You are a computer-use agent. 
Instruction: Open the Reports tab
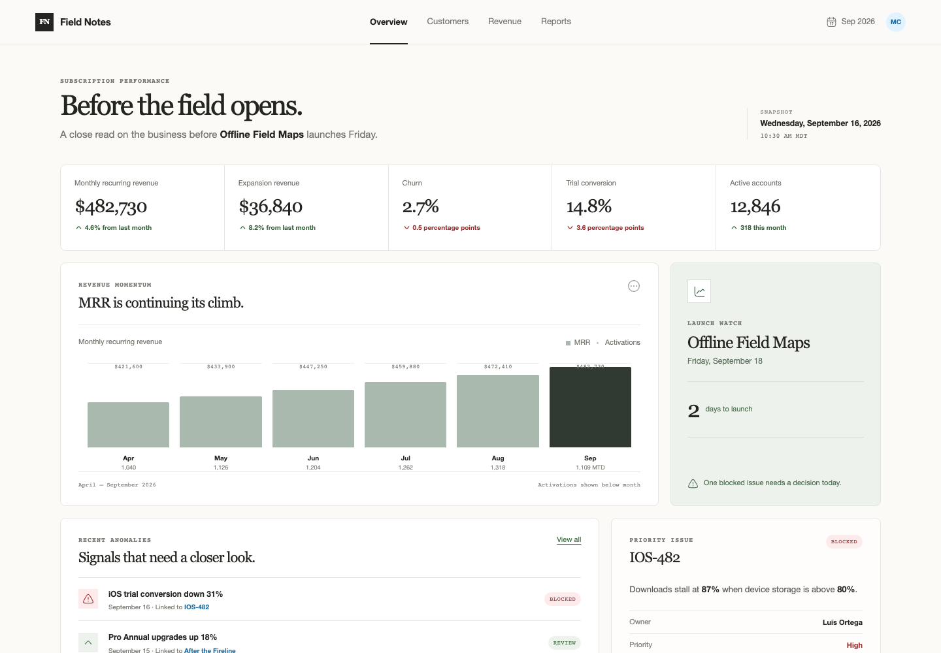(x=556, y=22)
